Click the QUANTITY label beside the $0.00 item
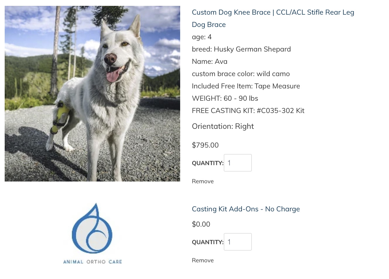The image size is (389, 279). pos(207,242)
